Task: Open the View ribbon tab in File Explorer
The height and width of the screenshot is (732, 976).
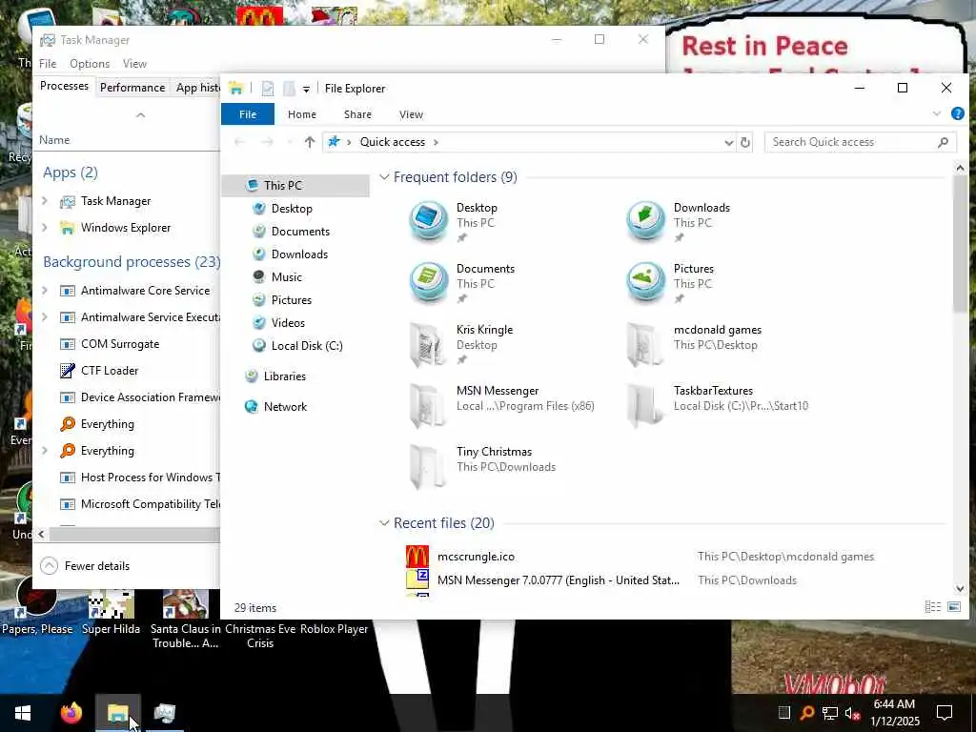Action: (411, 114)
